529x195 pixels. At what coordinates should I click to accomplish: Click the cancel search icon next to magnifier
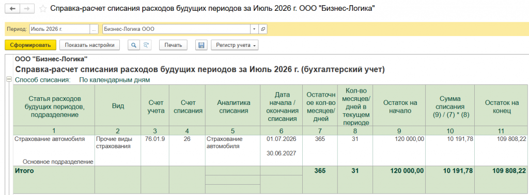point(146,45)
